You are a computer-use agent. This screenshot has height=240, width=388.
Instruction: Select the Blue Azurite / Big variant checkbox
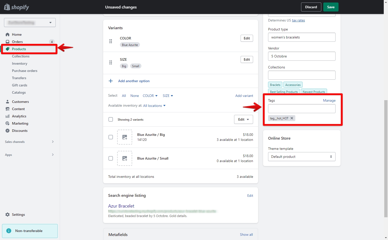coord(111,137)
